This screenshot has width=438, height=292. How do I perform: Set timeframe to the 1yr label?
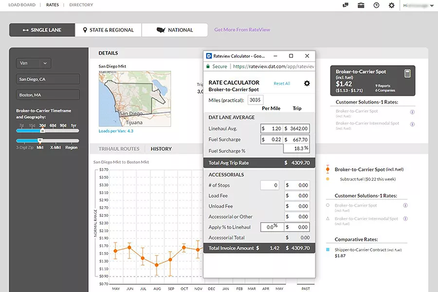73,126
